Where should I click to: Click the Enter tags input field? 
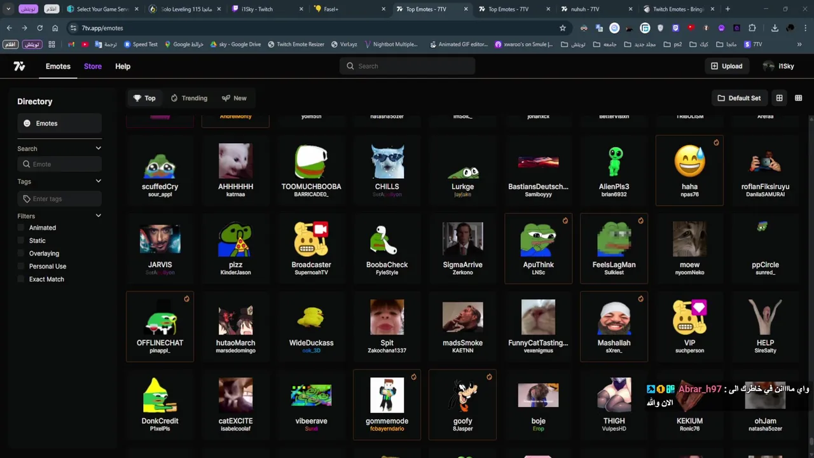point(59,198)
